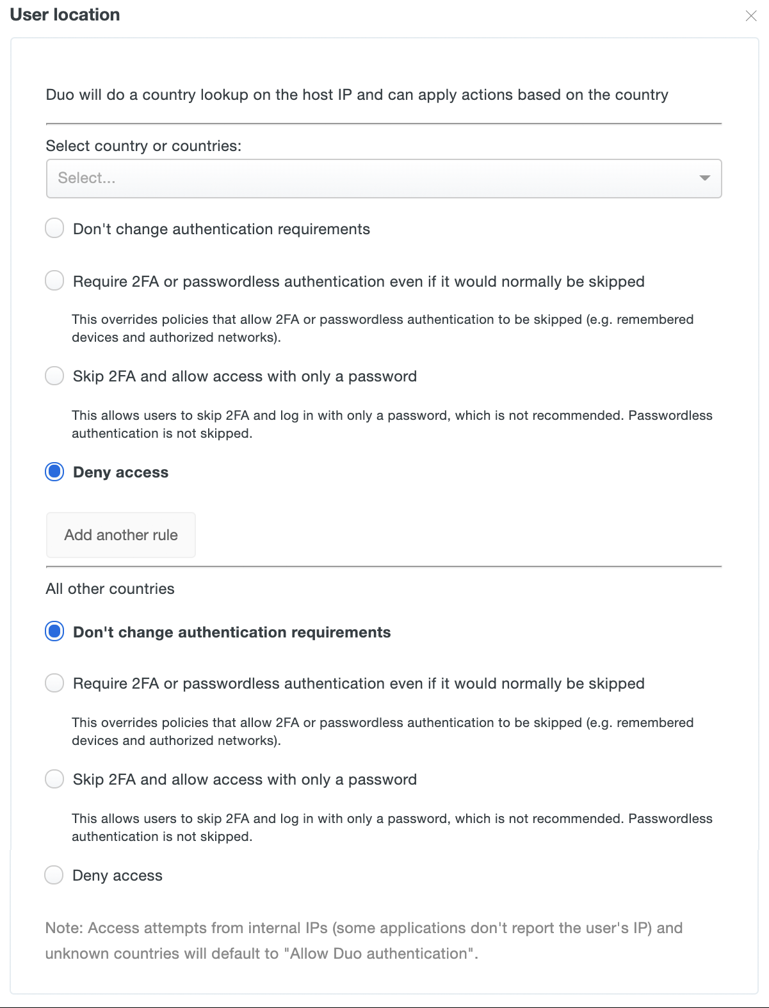Click the remembered devices explanation text
This screenshot has width=769, height=1008.
pos(382,328)
